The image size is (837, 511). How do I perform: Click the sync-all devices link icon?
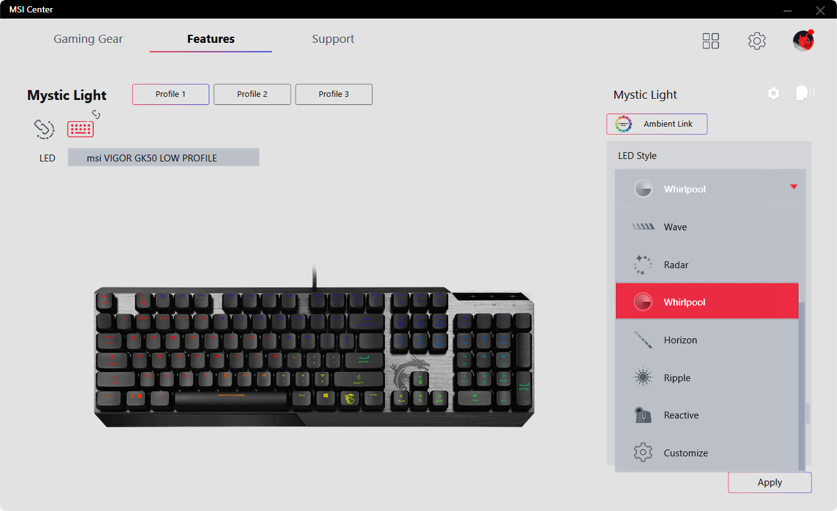44,129
